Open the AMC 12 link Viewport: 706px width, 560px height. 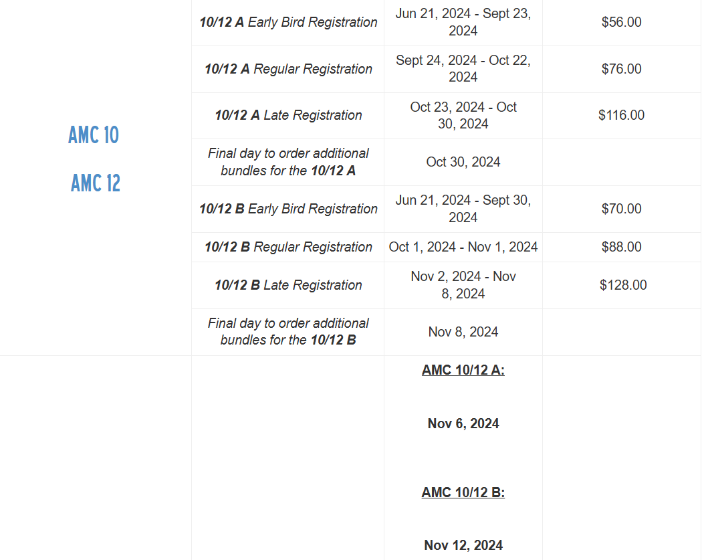click(96, 183)
